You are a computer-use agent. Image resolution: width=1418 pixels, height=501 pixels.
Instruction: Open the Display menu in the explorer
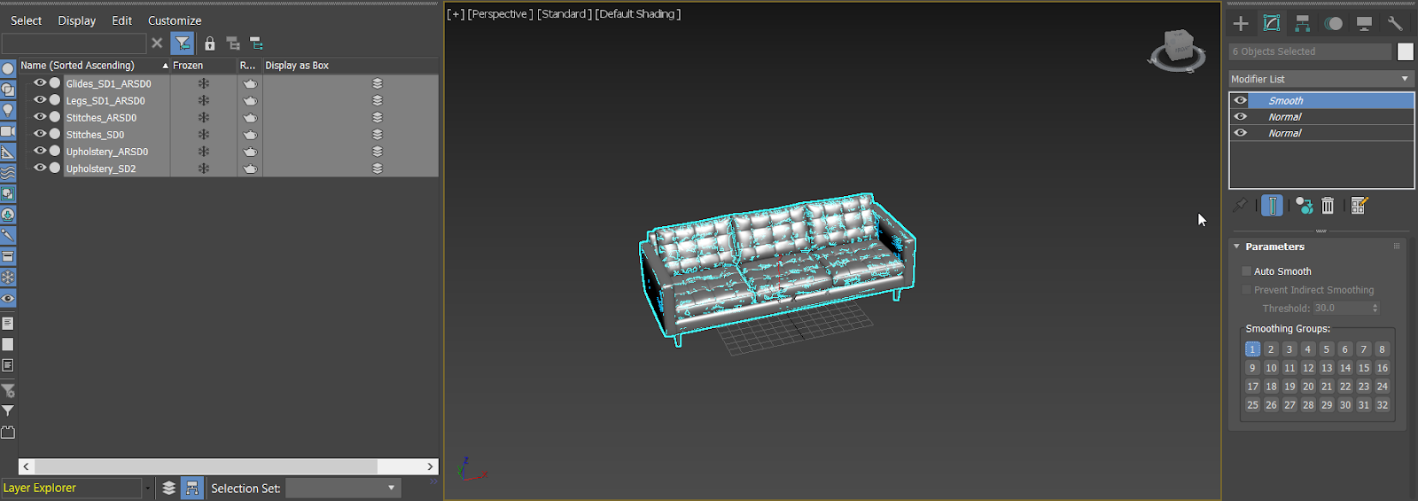pyautogui.click(x=77, y=20)
